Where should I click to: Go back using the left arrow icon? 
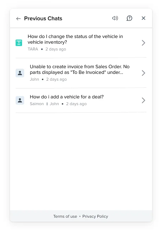[18, 18]
